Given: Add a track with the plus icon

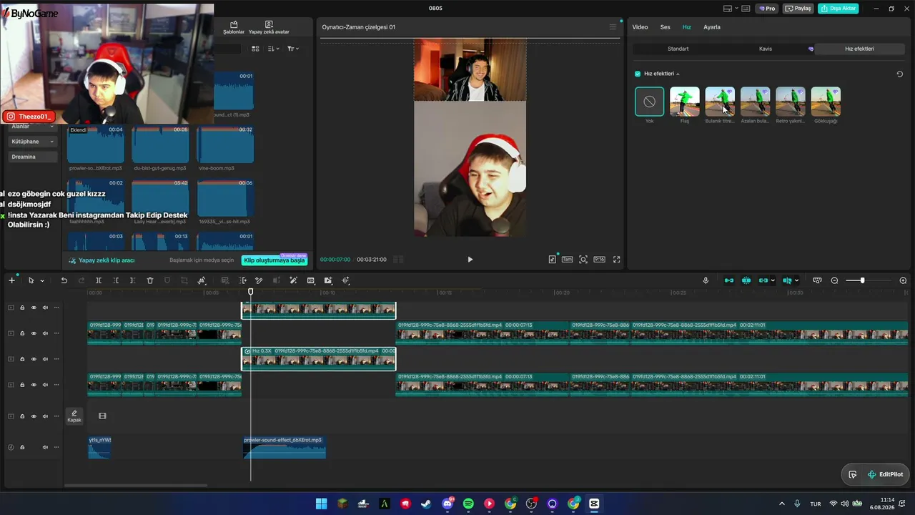Looking at the screenshot, I should (x=11, y=280).
